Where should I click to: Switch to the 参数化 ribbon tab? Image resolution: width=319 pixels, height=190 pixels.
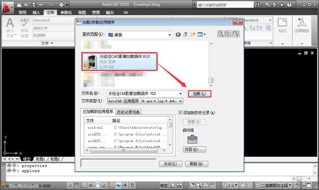tap(66, 12)
